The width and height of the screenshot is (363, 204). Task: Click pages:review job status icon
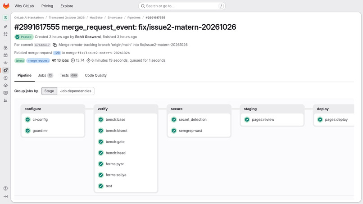pyautogui.click(x=247, y=119)
